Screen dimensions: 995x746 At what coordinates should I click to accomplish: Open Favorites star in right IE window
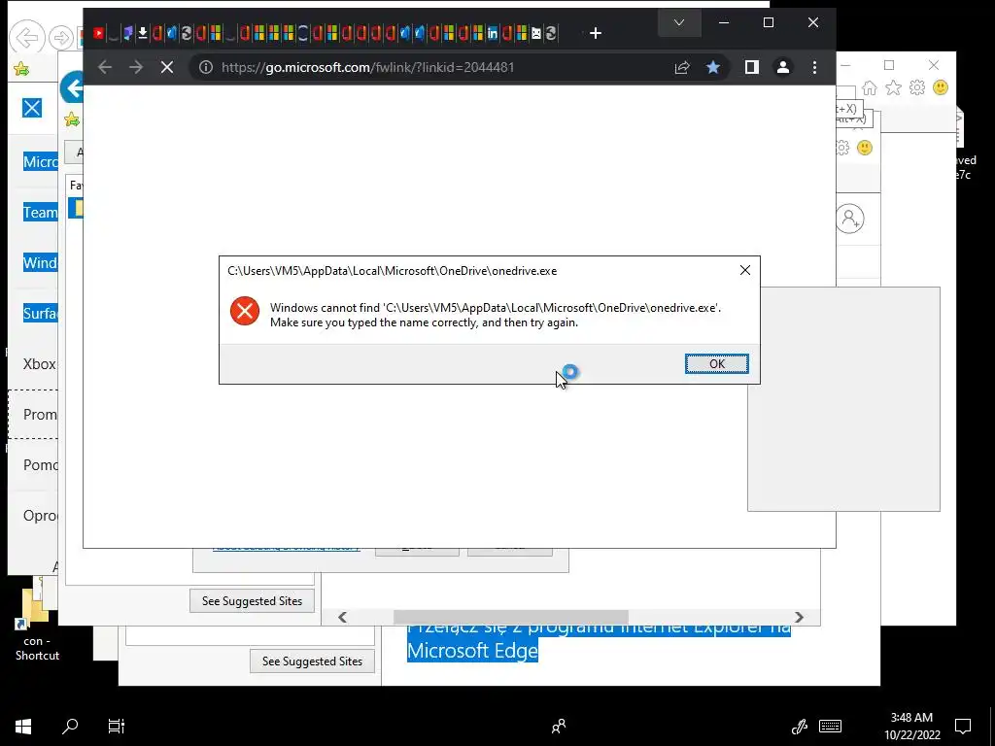[x=894, y=87]
